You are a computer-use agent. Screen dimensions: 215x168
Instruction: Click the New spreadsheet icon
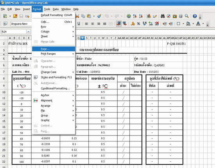(x=5, y=16)
